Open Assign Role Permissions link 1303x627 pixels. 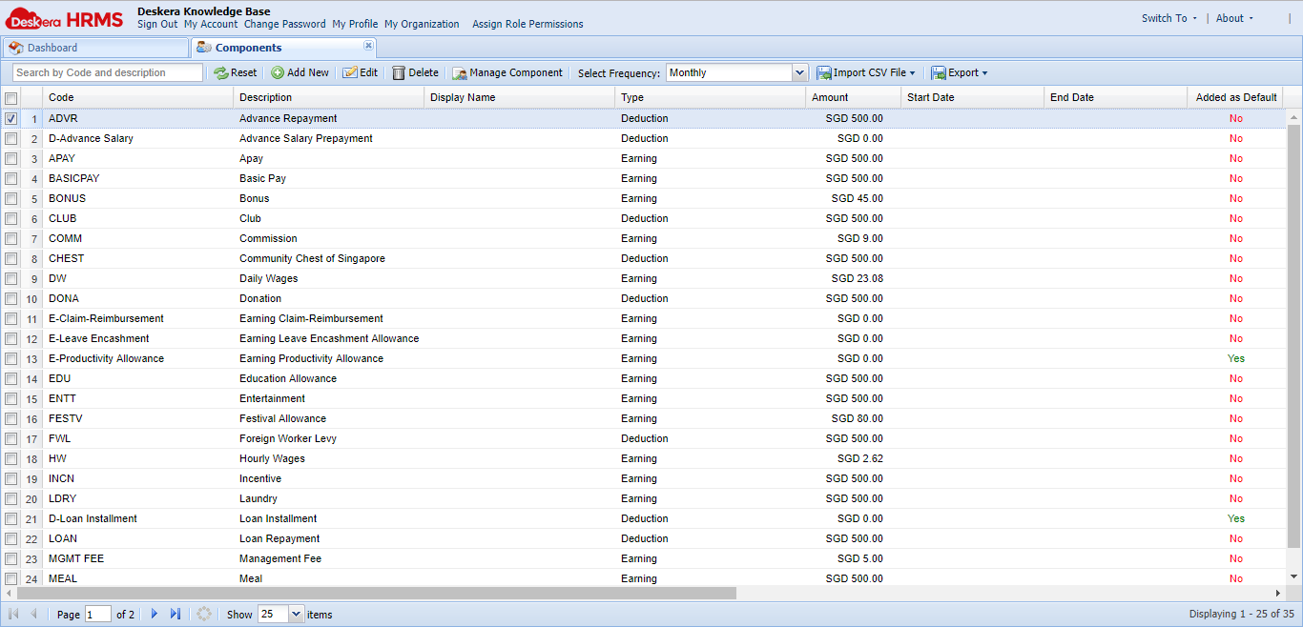(x=527, y=24)
